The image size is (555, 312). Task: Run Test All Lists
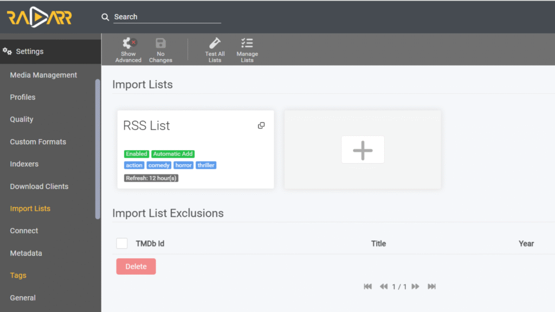[215, 43]
